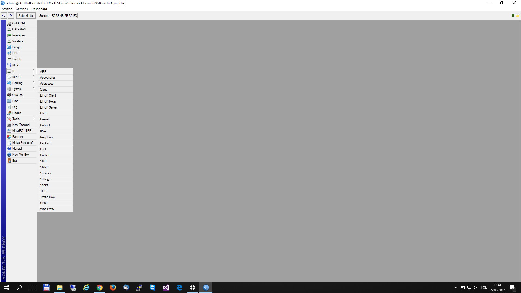Click Make Supout.rif icon
This screenshot has width=521, height=293.
click(x=9, y=143)
